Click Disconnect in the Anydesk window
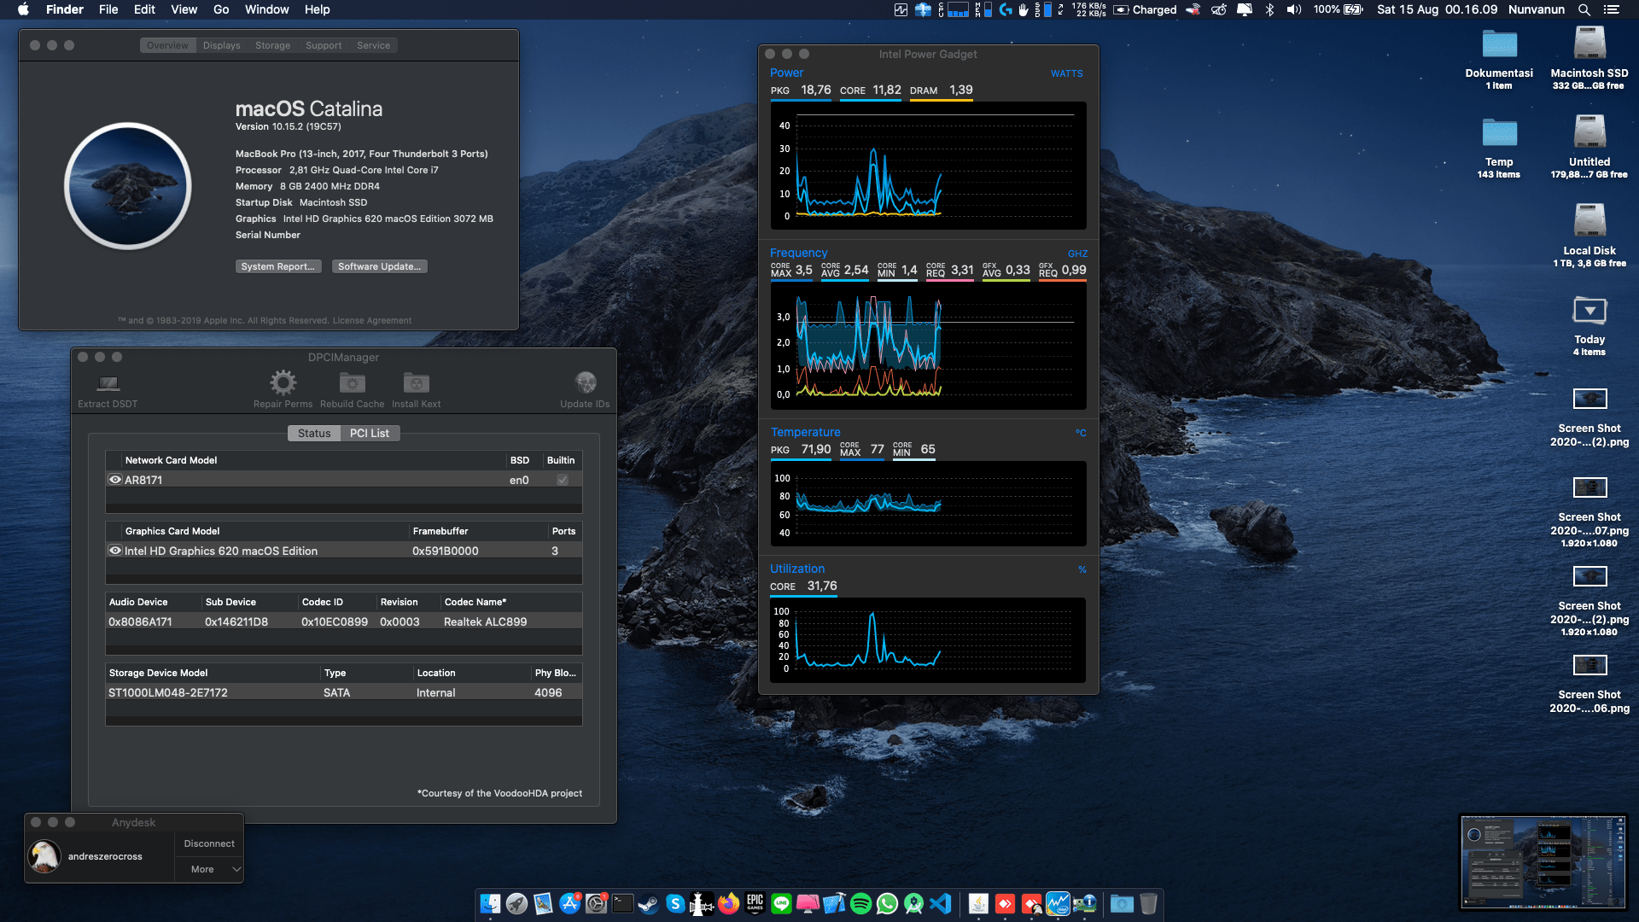 [208, 843]
